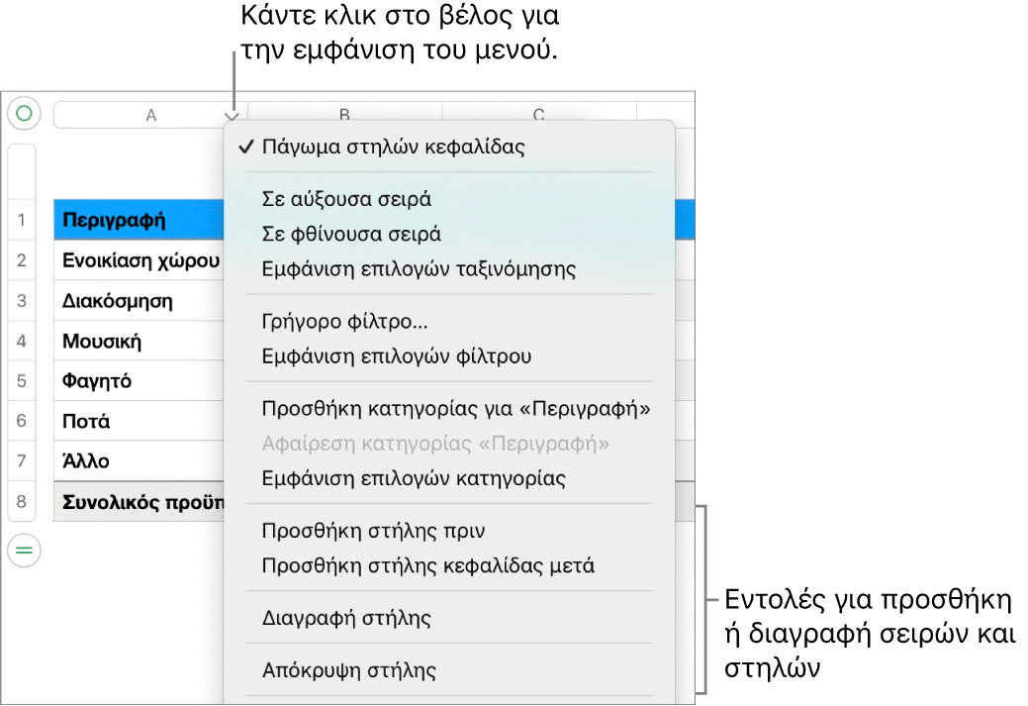Select column B header
Viewport: 1028px width, 706px height.
pos(344,114)
